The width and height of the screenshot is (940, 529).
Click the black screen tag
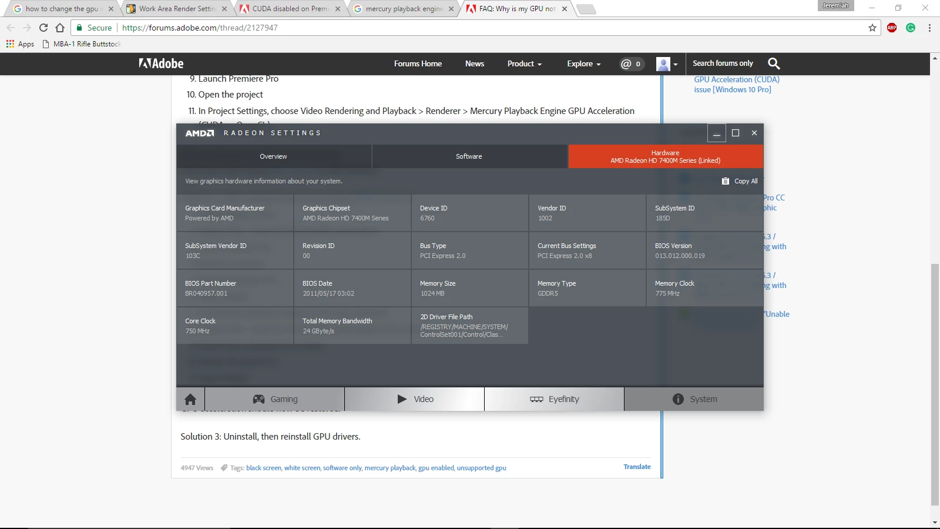(x=264, y=468)
